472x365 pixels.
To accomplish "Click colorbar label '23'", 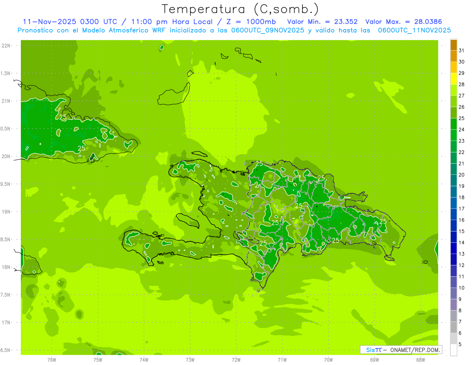I will pyautogui.click(x=461, y=141).
